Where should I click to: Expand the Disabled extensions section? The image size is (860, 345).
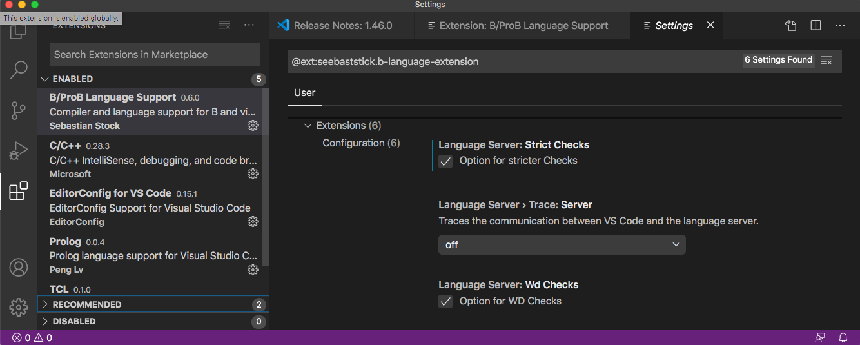[x=74, y=321]
